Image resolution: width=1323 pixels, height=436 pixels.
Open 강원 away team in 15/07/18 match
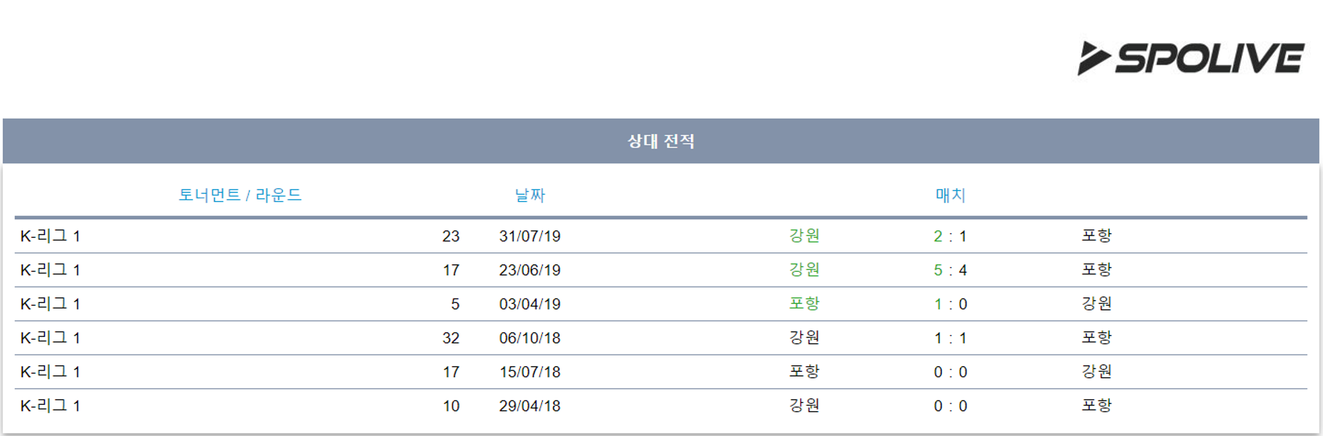(x=1097, y=371)
